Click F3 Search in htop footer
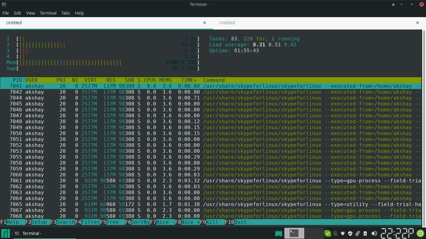Screen dimensions: 426x239 click(63, 222)
